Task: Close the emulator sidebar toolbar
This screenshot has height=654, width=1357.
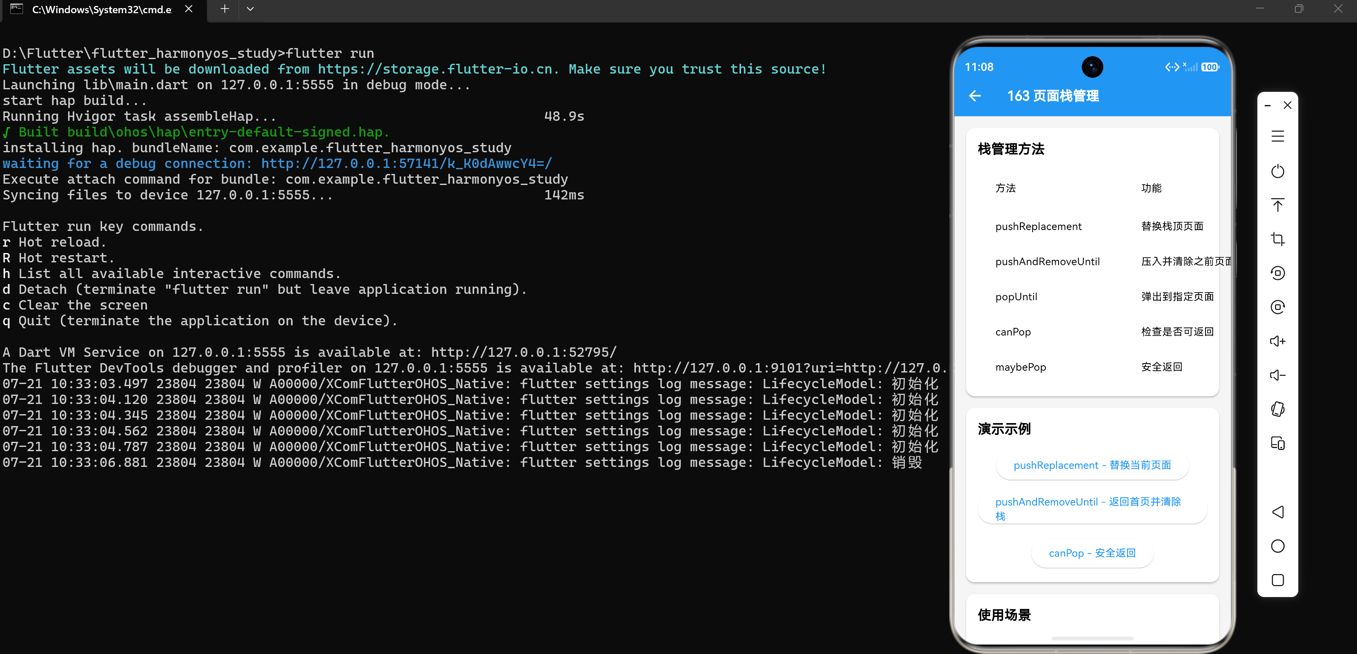Action: [1288, 105]
